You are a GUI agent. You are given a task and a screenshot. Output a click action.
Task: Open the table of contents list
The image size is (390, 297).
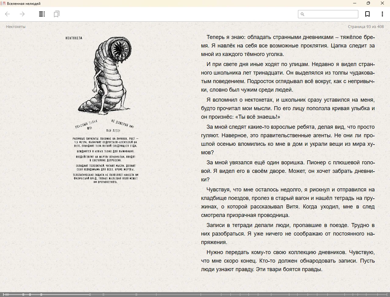point(42,14)
